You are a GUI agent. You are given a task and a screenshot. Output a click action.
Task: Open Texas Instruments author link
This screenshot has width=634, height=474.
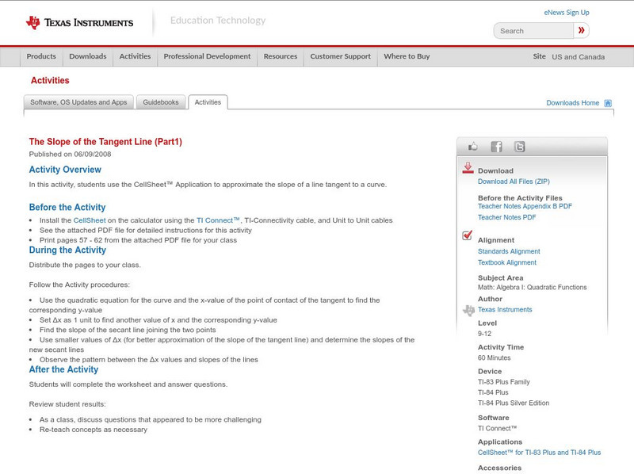point(505,310)
